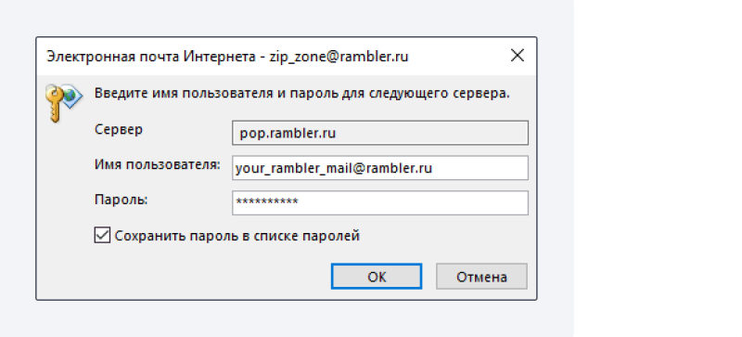Click the zip_zone@rambler.ru address in title
The image size is (742, 337).
click(339, 57)
